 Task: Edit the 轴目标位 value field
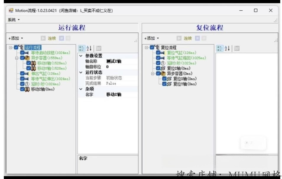121,67
